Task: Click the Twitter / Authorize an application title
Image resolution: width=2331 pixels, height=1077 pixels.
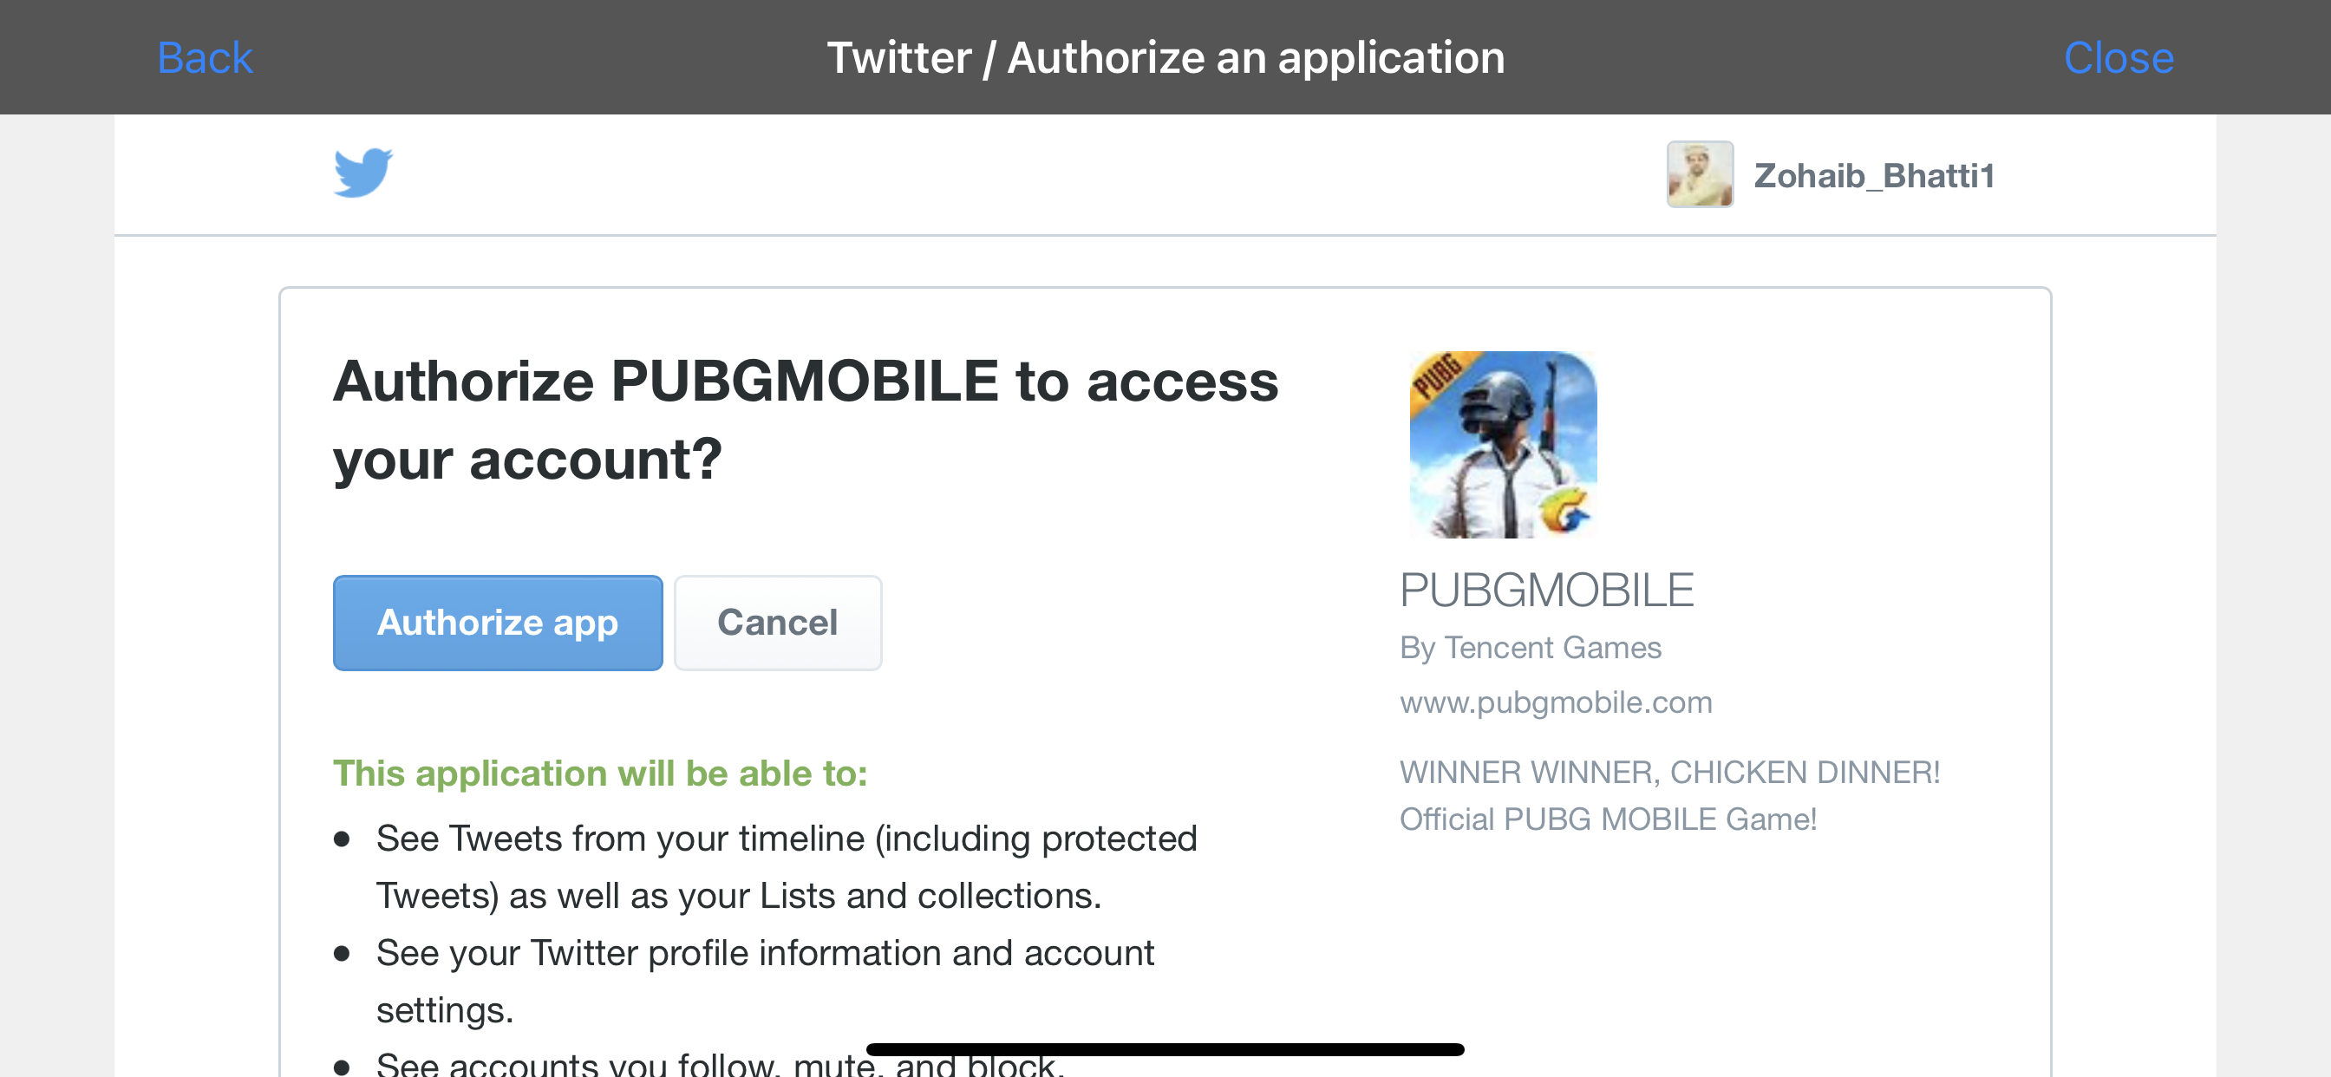Action: pos(1165,57)
